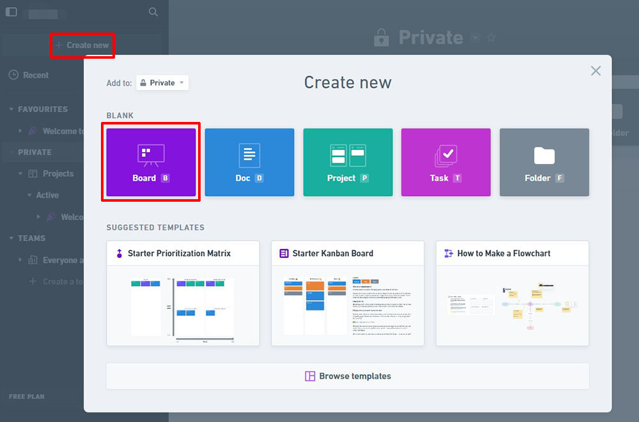This screenshot has height=422, width=639.
Task: Create a blank Doc
Action: [249, 162]
